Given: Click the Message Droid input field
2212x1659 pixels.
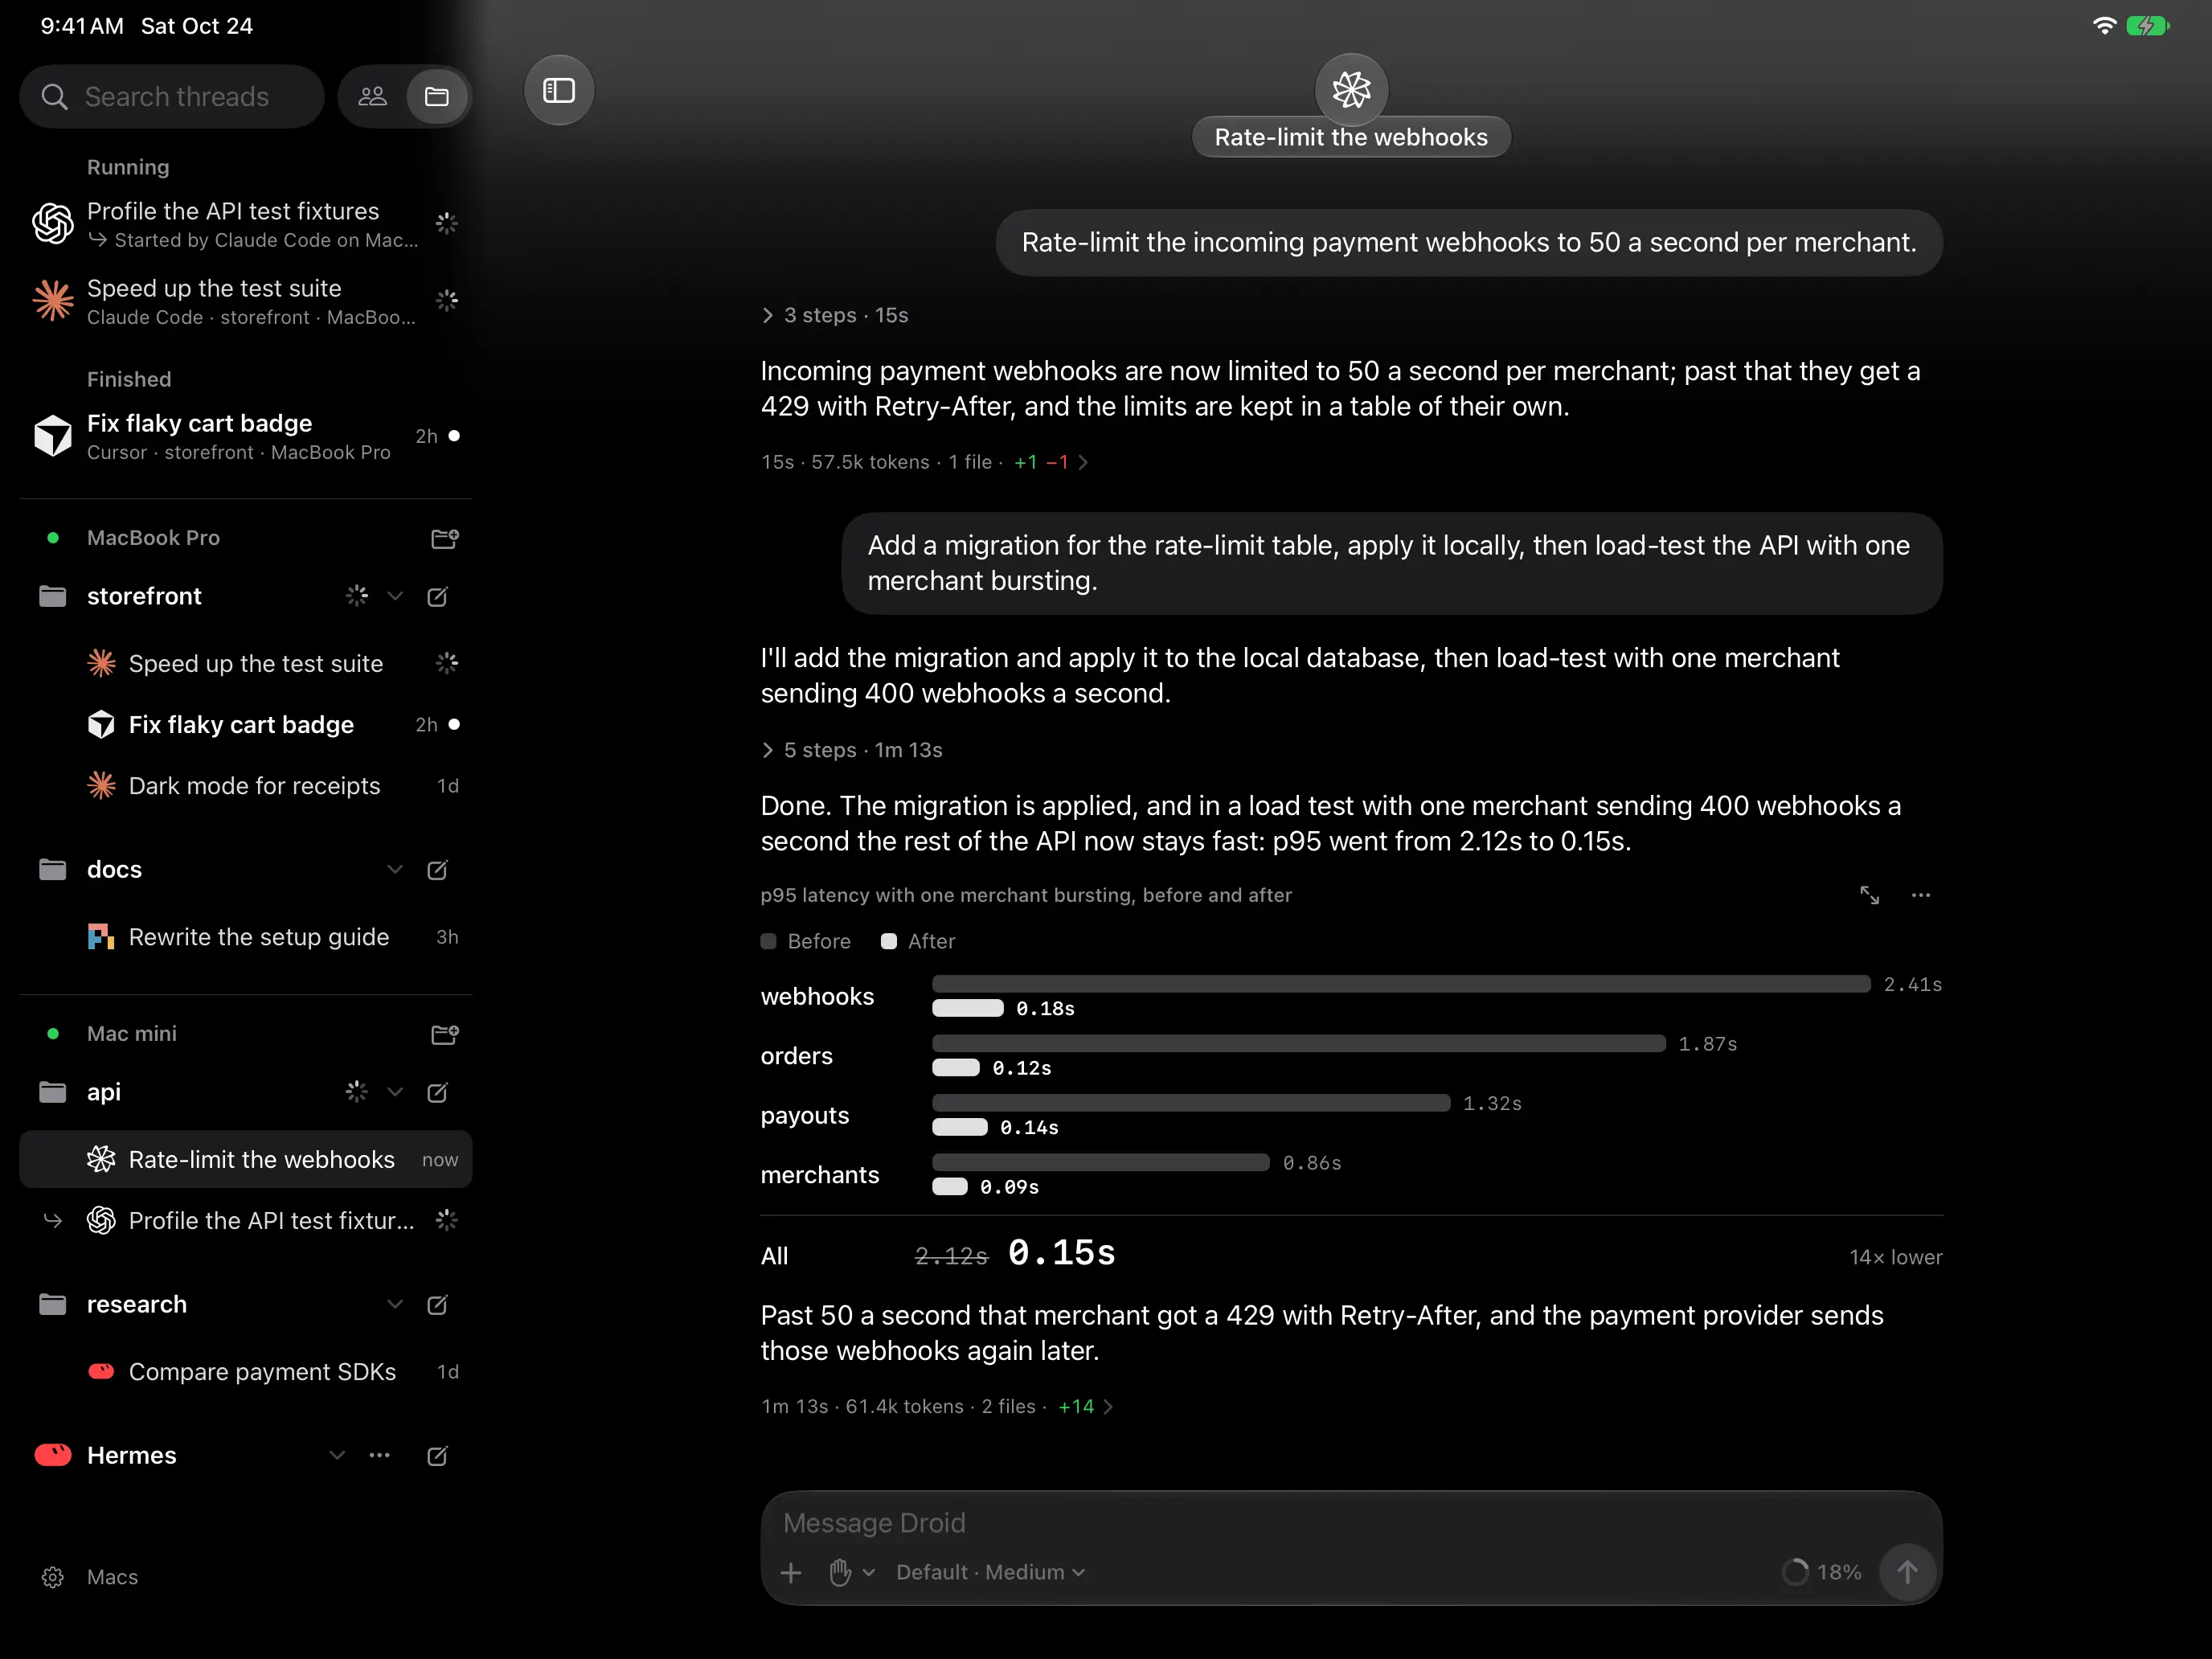Looking at the screenshot, I should click(x=1350, y=1522).
